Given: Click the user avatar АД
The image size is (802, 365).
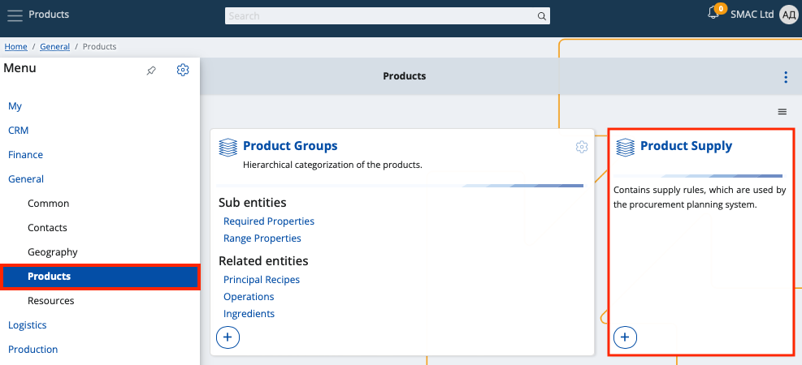Looking at the screenshot, I should click(788, 15).
